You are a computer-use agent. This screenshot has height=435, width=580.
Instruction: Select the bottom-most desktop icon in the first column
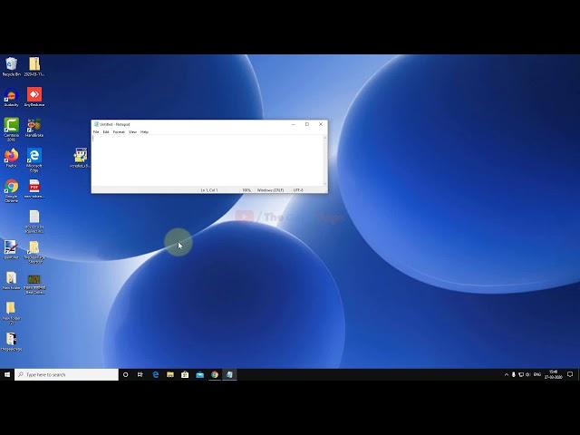11,342
